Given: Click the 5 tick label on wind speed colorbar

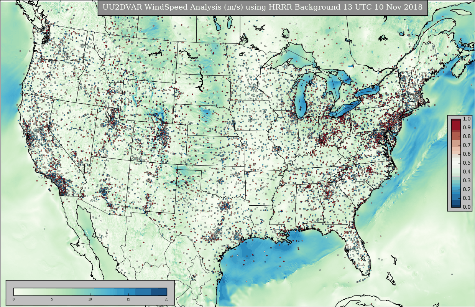Looking at the screenshot, I should tap(52, 299).
